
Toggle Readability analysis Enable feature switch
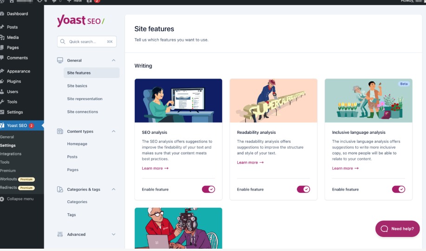click(303, 189)
